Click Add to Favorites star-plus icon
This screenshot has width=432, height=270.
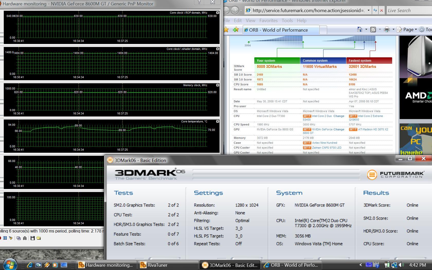[x=236, y=30]
